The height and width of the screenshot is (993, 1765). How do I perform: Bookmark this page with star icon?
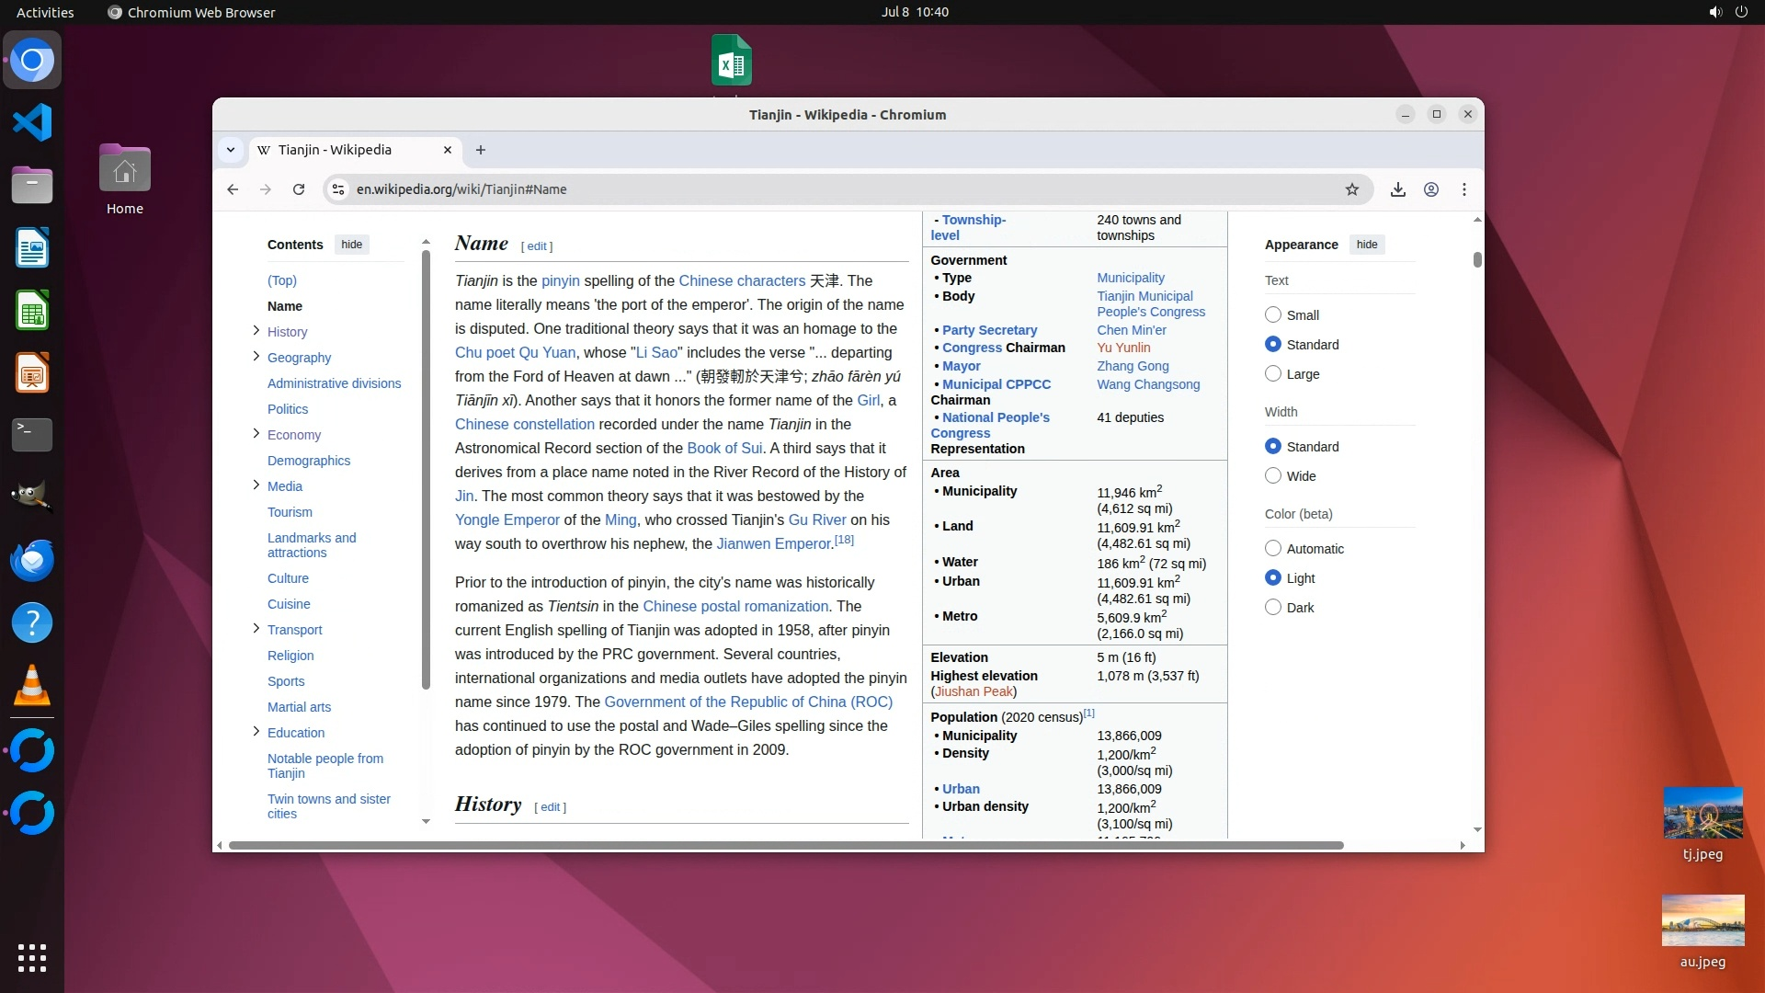click(x=1351, y=189)
